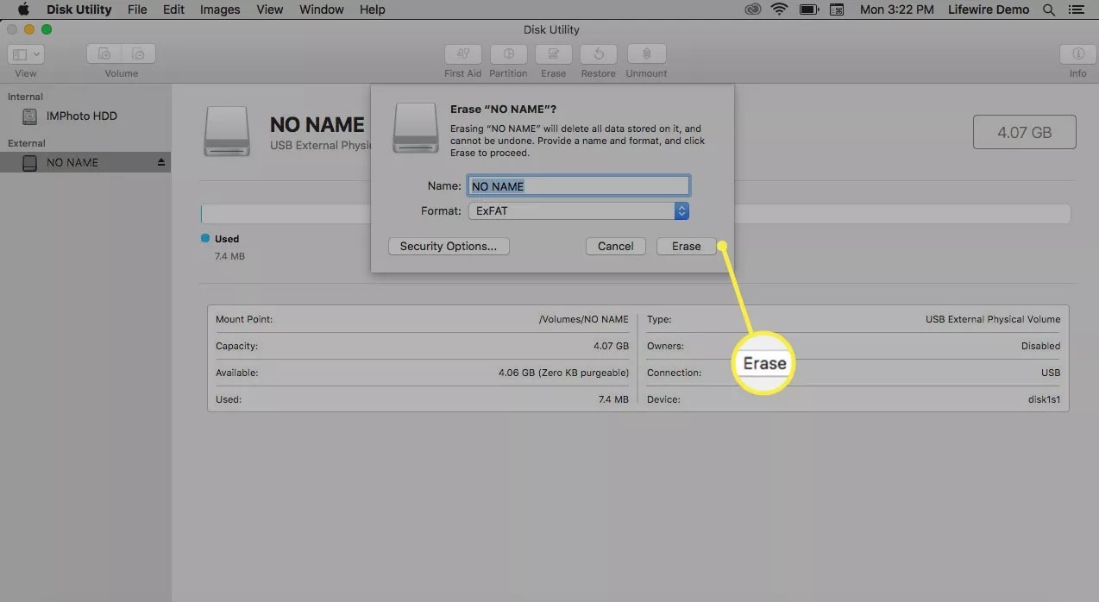1099x602 pixels.
Task: Click the blue Used legend swatch
Action: [204, 239]
